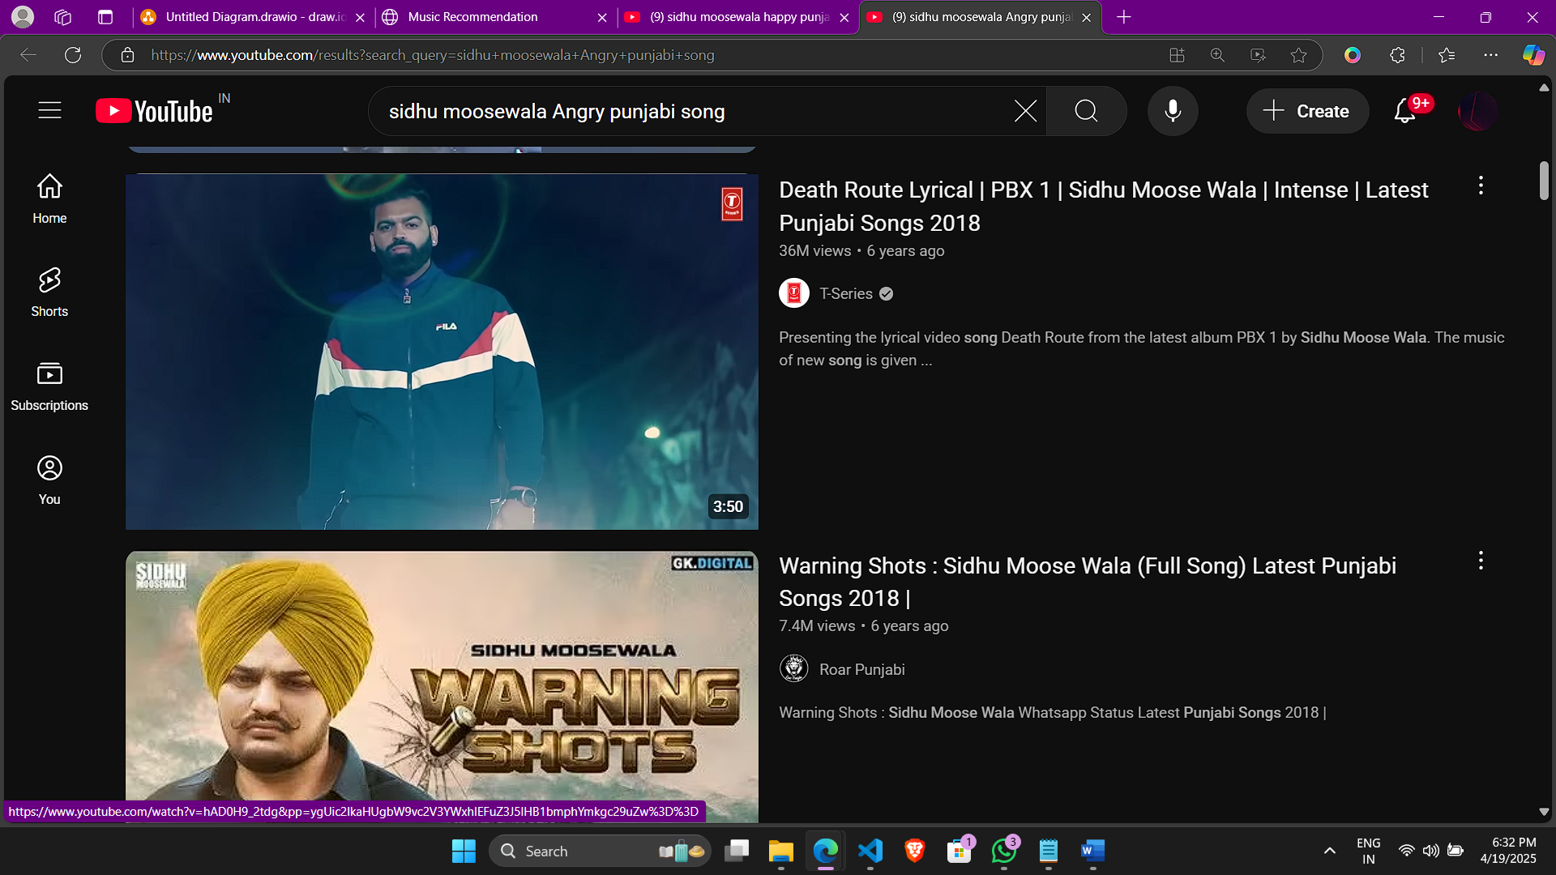Favorite this page with the star icon

pos(1298,55)
